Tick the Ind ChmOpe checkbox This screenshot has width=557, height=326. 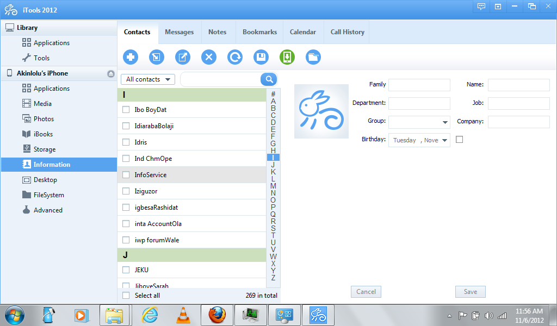(126, 159)
